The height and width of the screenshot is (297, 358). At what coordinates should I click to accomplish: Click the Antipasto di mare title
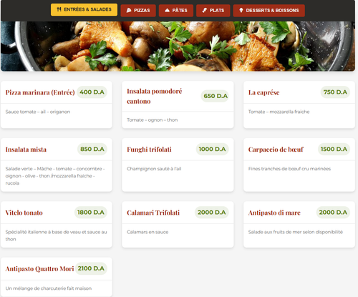click(274, 213)
